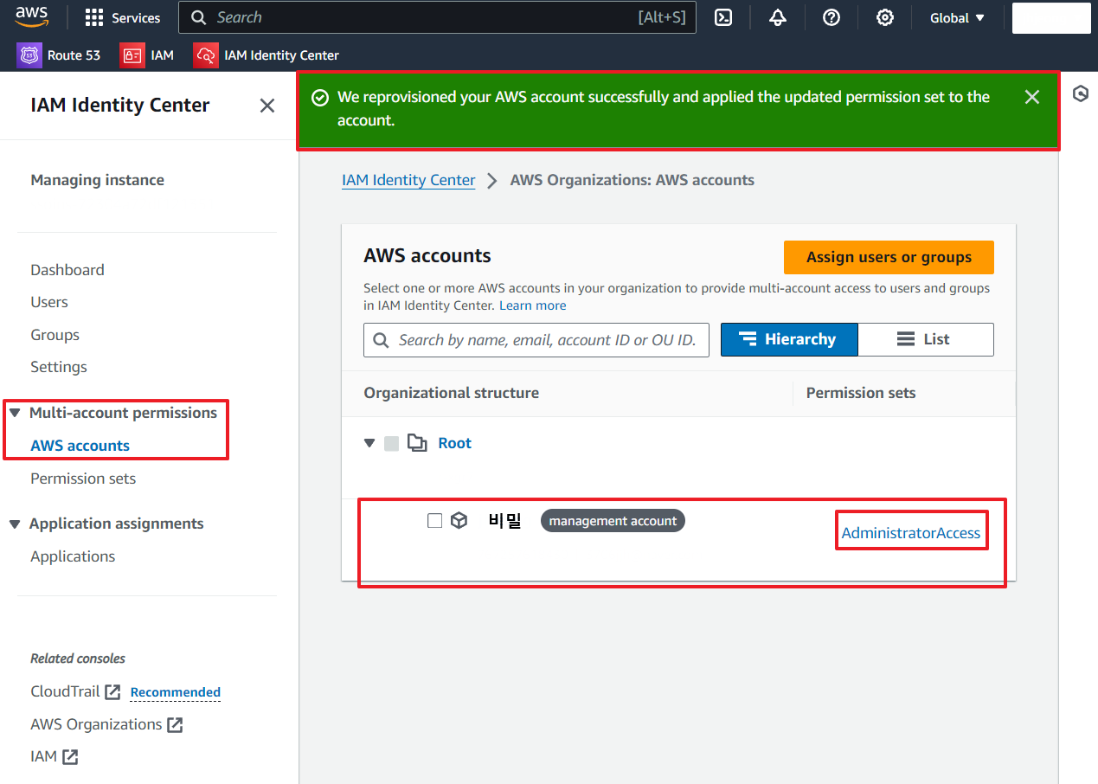Screen dimensions: 1098x784
Task: Click the Permission sets column header
Action: [861, 393]
